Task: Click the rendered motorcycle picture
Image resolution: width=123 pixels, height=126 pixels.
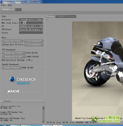Action: tap(98, 71)
